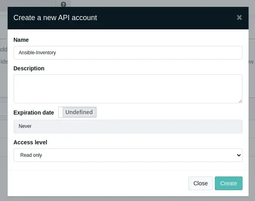Click the Expiration date label
This screenshot has height=201, width=255.
[x=34, y=113]
